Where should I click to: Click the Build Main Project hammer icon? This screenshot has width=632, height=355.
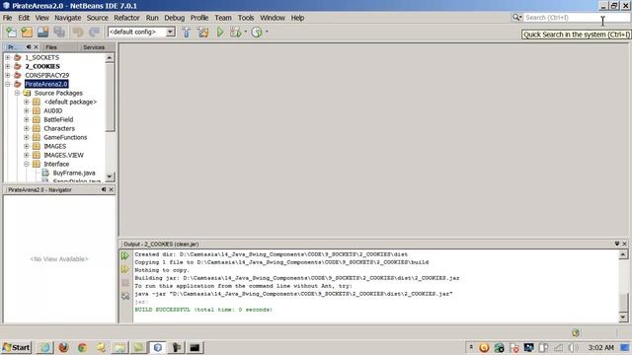(187, 32)
